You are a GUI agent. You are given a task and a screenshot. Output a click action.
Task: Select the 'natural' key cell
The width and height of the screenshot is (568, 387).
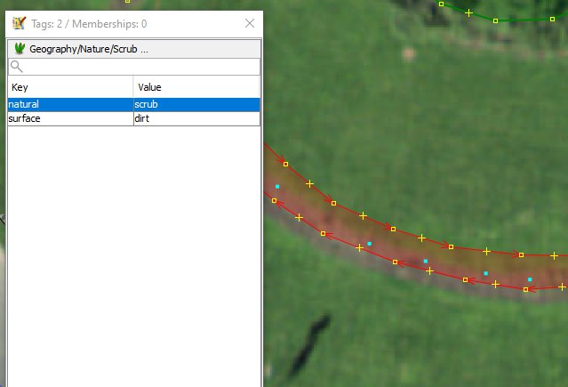coord(70,104)
